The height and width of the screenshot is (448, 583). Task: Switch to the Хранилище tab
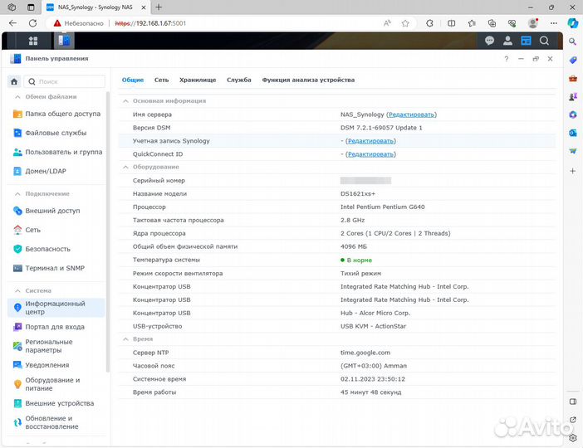tap(198, 80)
